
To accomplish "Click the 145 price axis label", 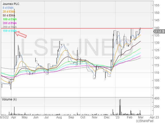I will coord(157,20).
